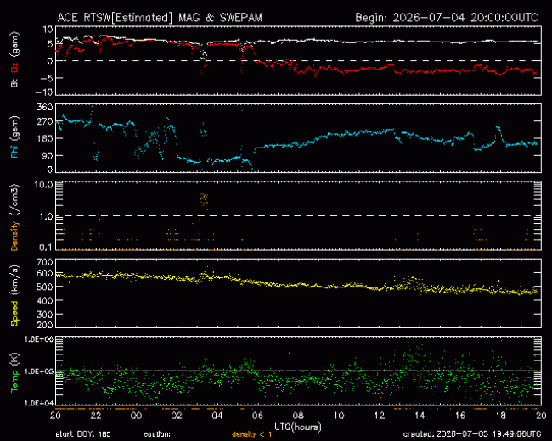
Task: Click the '08' hour label on time axis
Action: tap(298, 416)
